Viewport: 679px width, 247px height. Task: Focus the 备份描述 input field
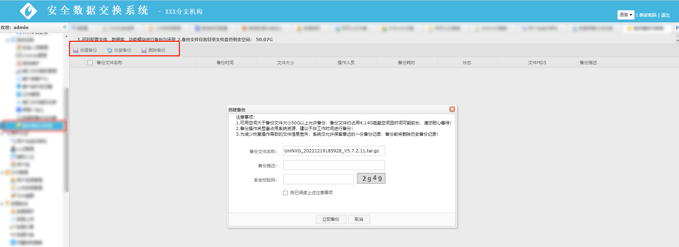point(334,165)
